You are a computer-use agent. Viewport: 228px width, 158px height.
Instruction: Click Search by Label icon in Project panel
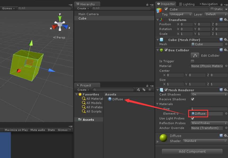pos(144,90)
